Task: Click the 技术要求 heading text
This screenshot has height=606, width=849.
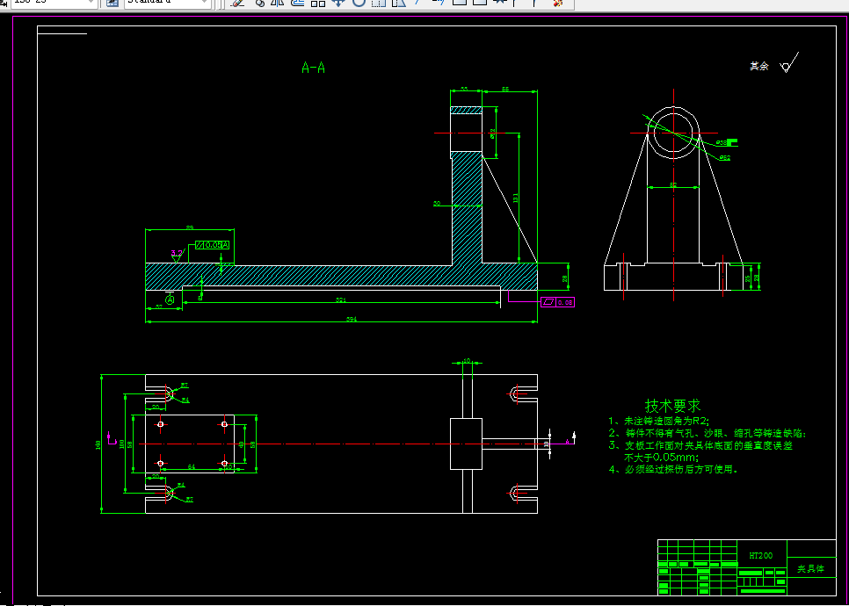Action: [672, 406]
